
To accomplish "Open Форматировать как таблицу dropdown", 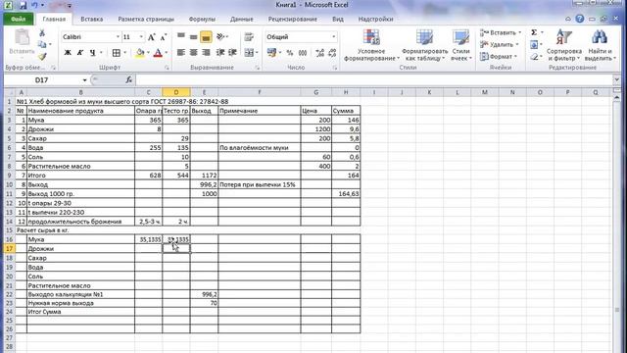I will coord(424,46).
